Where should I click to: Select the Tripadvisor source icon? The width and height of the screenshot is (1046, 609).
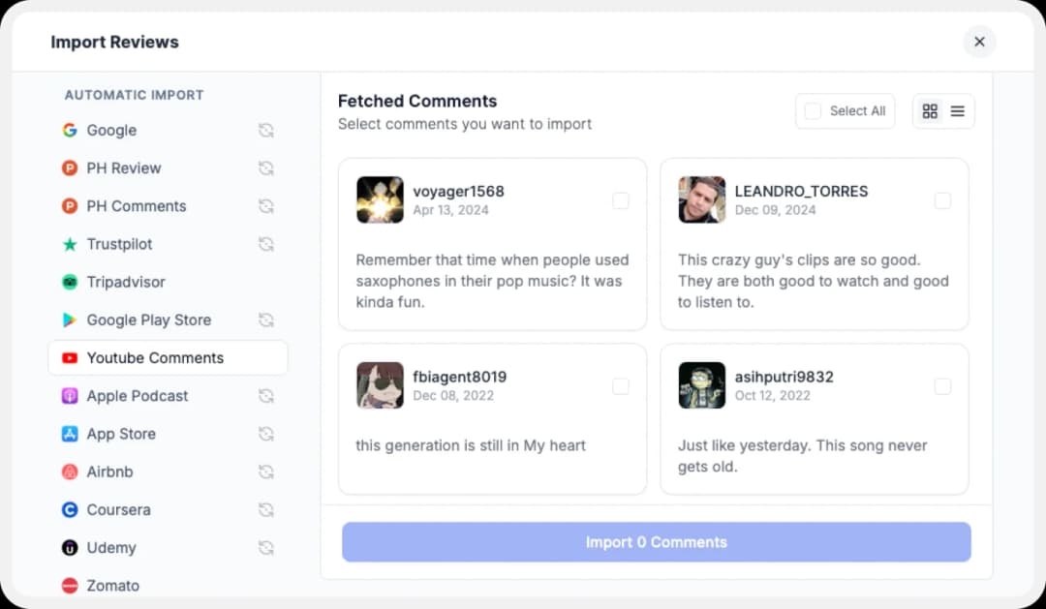click(x=70, y=282)
